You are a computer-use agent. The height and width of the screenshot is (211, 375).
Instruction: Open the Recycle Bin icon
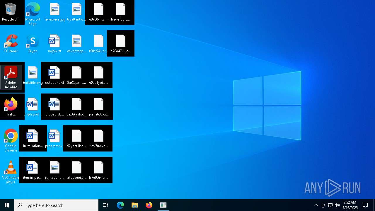11,12
